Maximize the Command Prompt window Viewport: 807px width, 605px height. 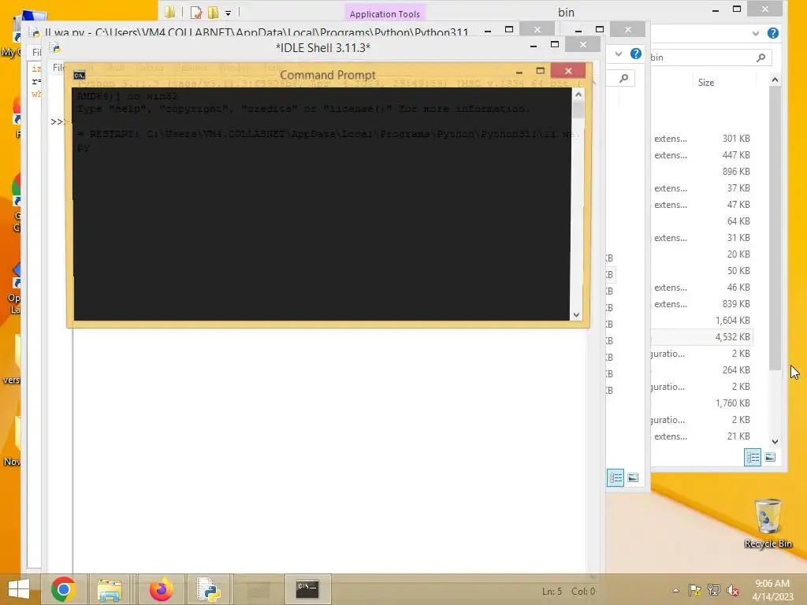540,70
